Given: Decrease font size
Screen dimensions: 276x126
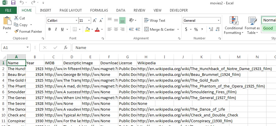Looking at the screenshot, I should [101, 21].
